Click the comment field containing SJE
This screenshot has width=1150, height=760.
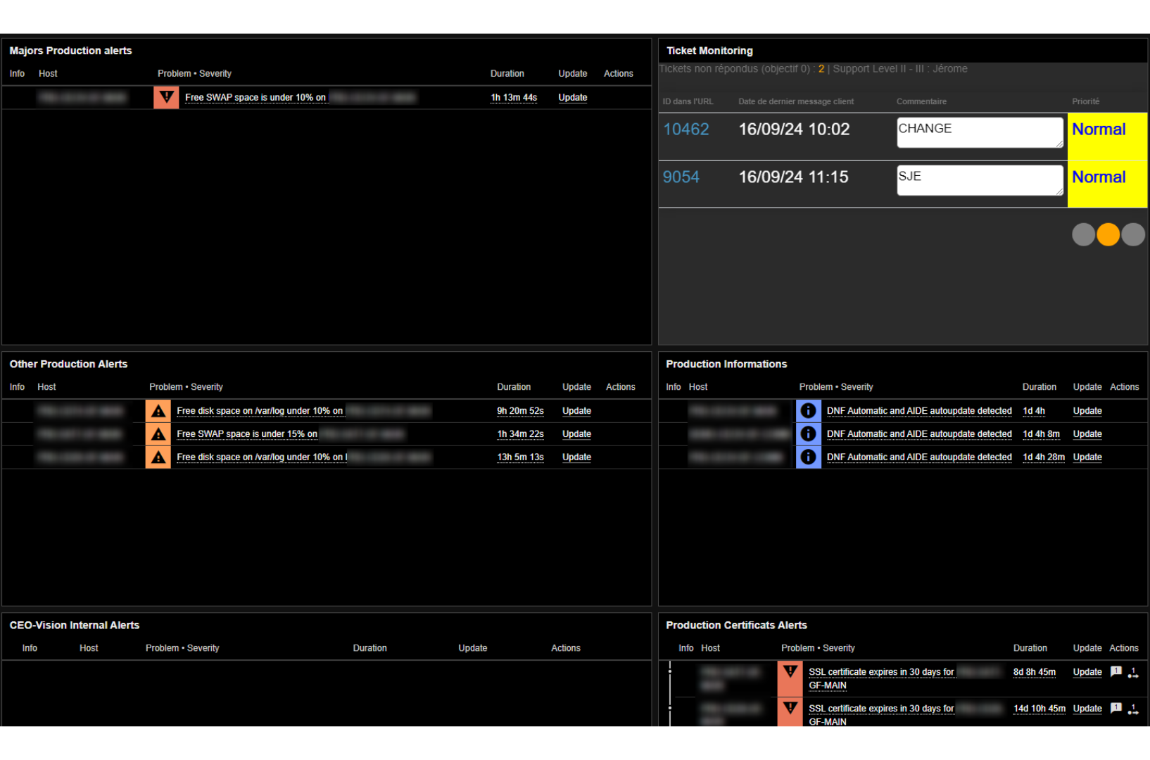(979, 180)
